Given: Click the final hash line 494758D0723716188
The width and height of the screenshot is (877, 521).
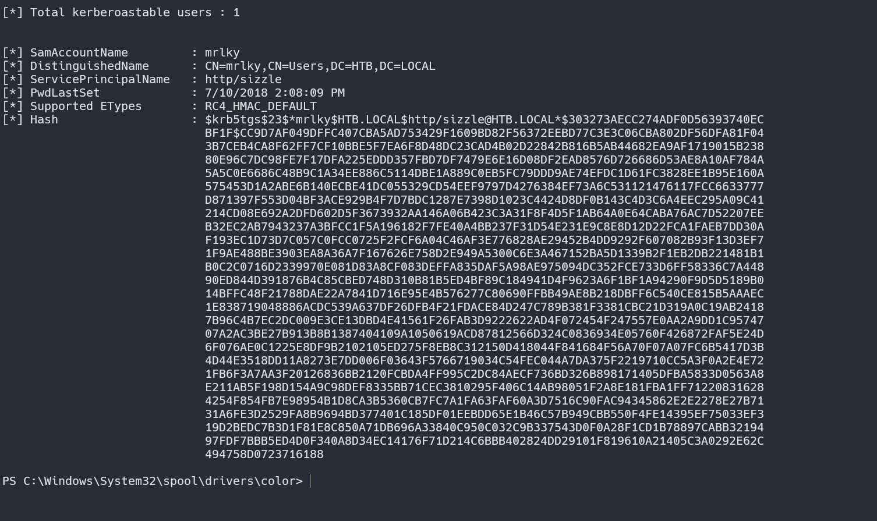Looking at the screenshot, I should [x=264, y=454].
